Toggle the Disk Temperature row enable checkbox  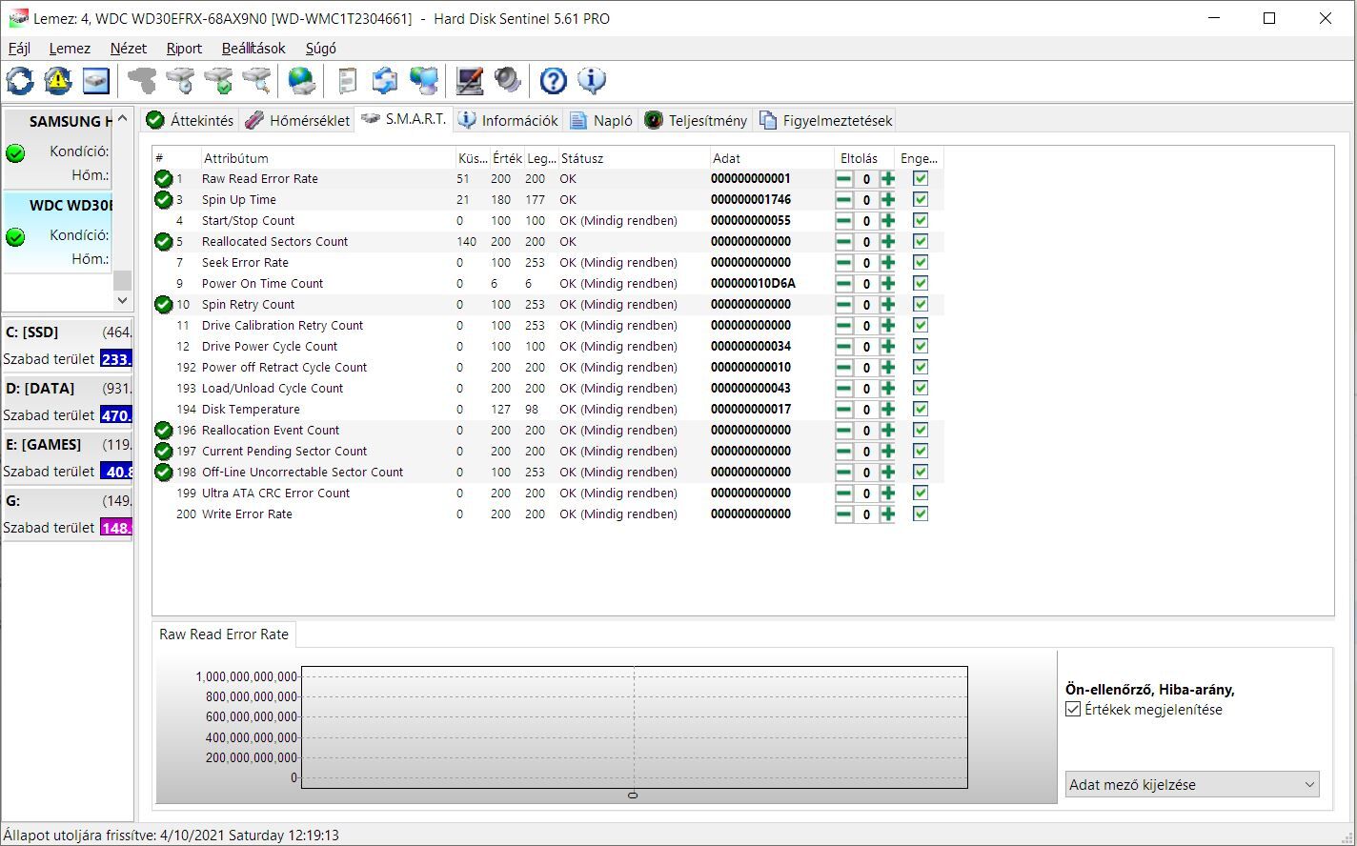[x=920, y=410]
